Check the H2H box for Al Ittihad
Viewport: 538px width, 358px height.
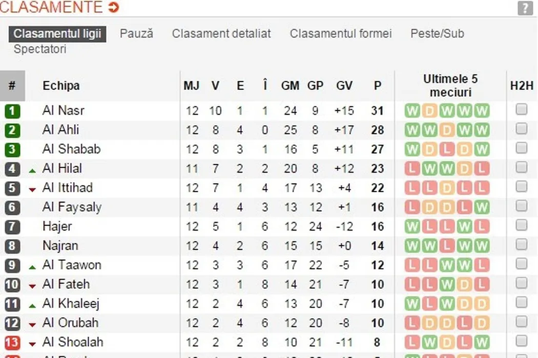click(522, 187)
